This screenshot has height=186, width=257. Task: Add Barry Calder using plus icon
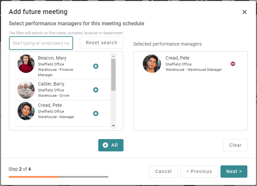point(96,90)
